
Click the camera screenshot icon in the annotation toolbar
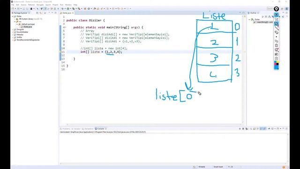(276, 54)
